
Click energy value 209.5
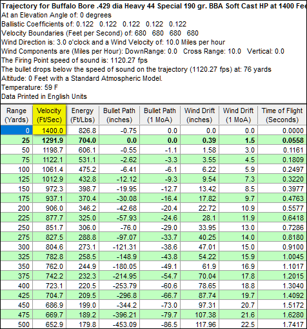83,295
